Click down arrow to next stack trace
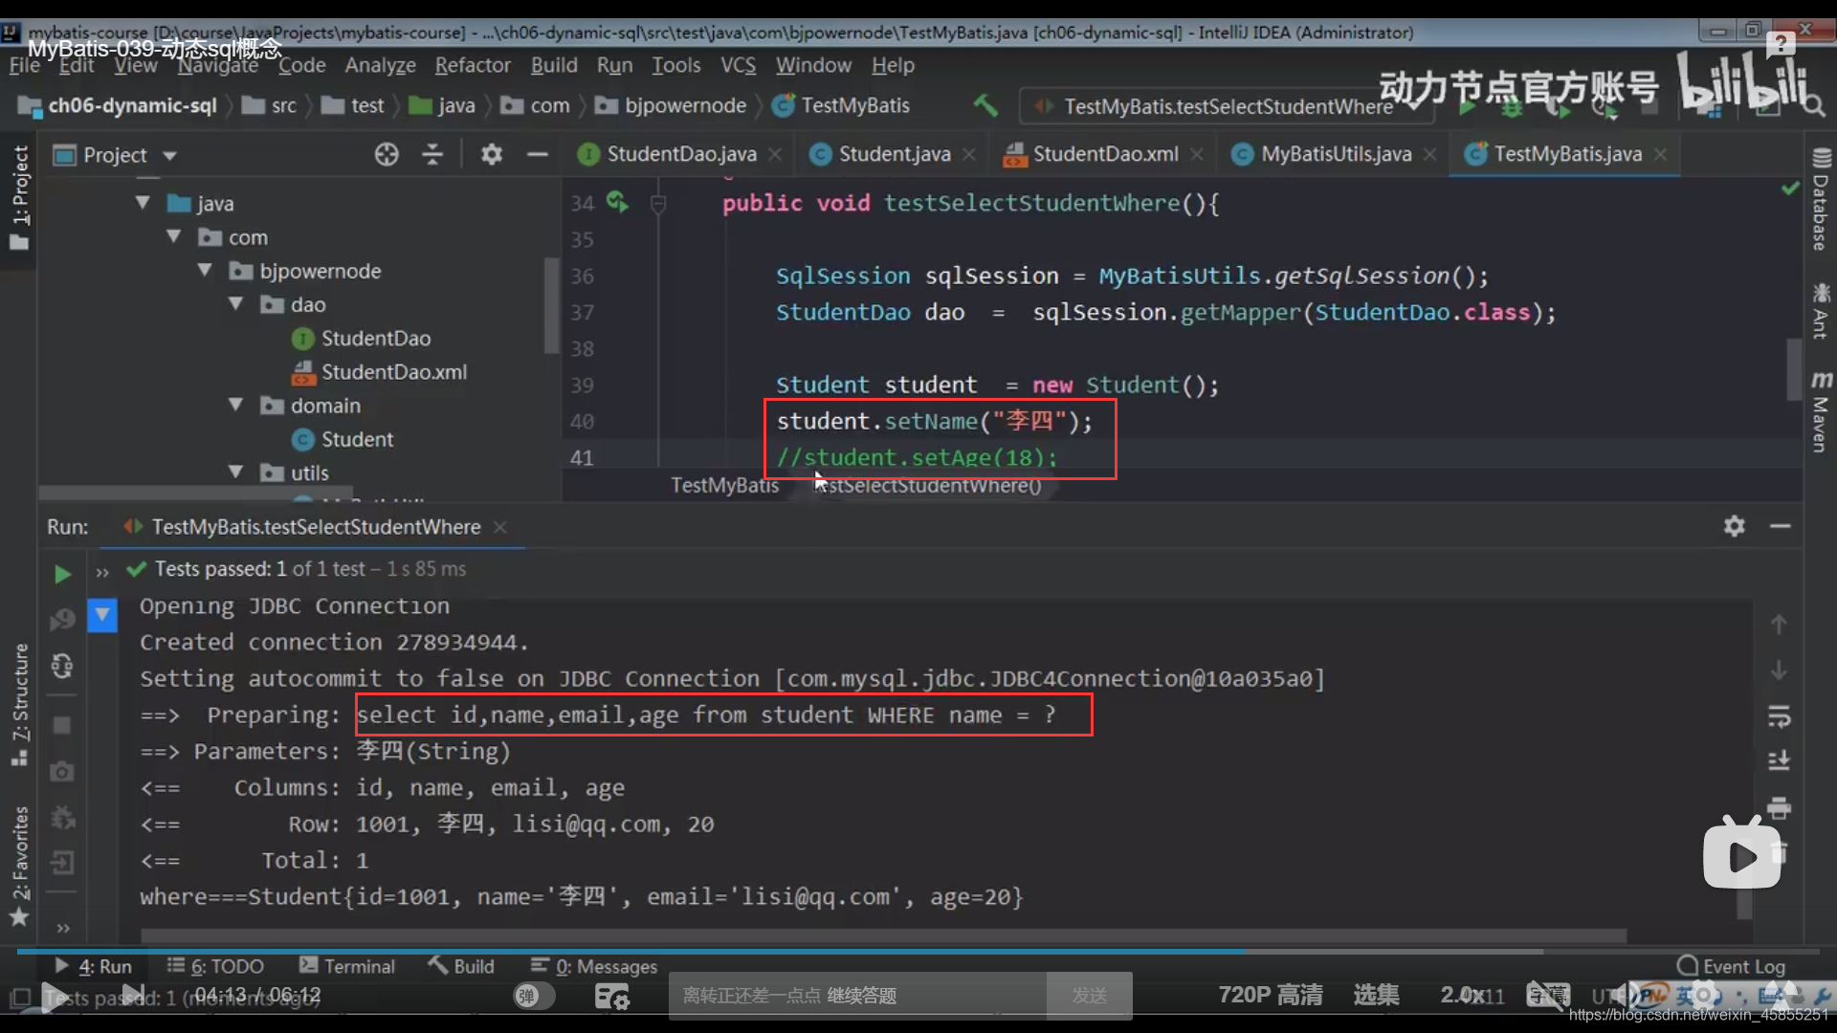Screen dimensions: 1837x1033 click(1779, 670)
